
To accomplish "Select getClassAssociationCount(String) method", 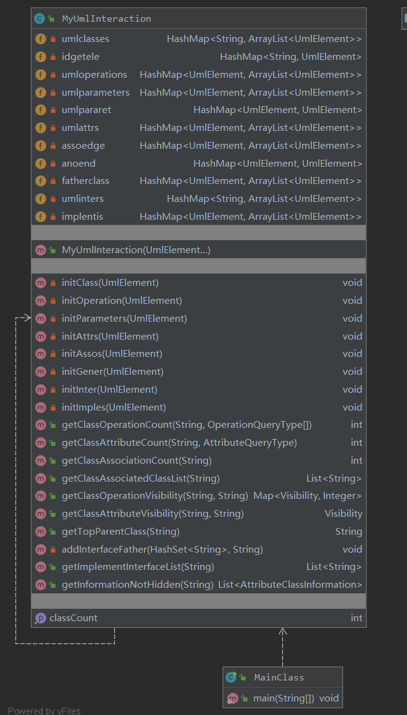I will tap(136, 461).
